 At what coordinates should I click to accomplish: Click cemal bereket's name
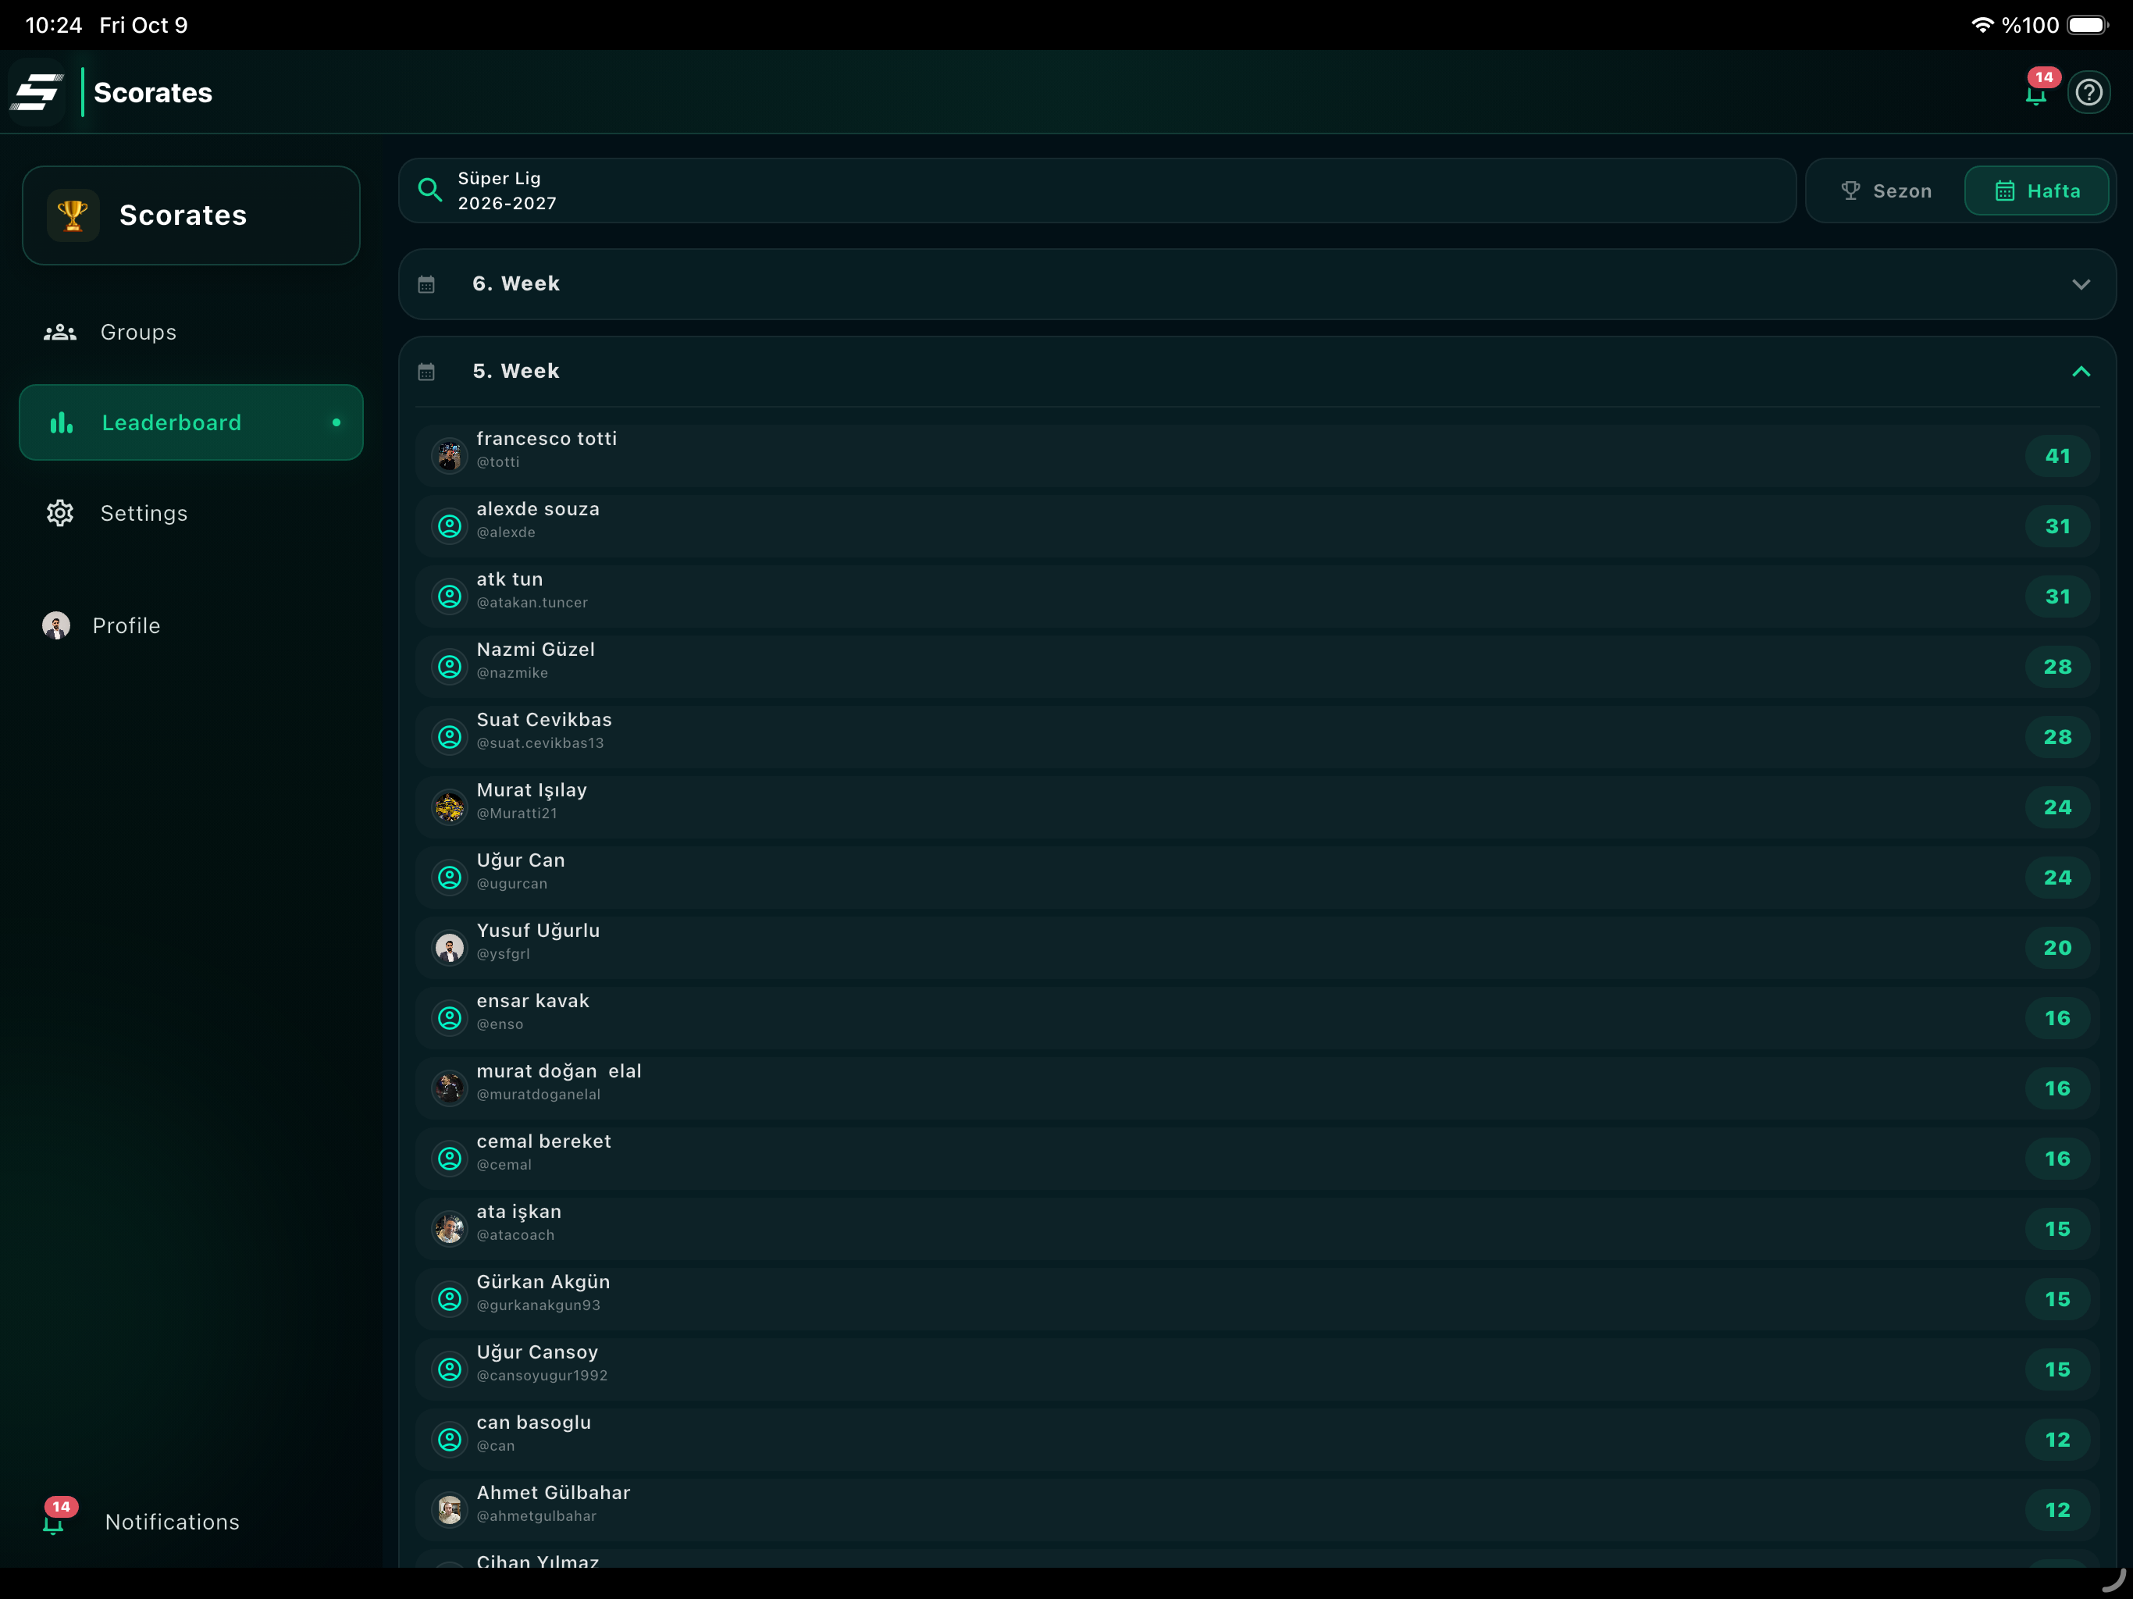pos(544,1141)
